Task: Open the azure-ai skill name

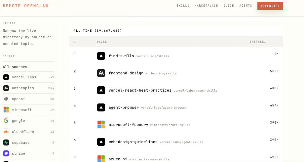Action: point(118,159)
